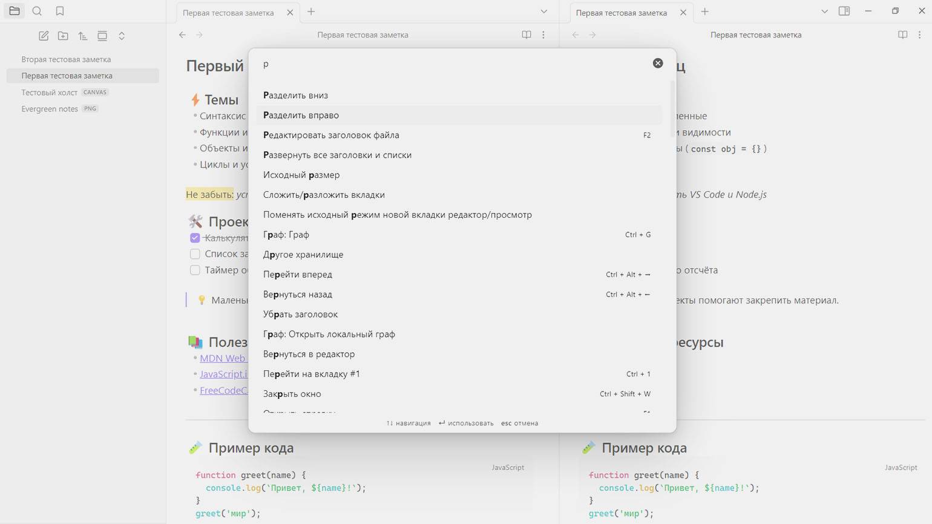Toggle right sidebar panel icon
932x524 pixels.
coord(844,11)
